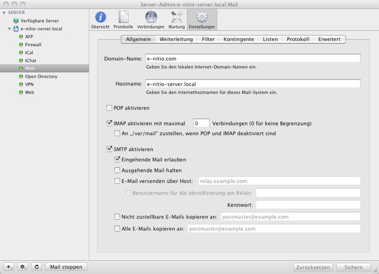Open the Protokolle toolbar icon
This screenshot has height=274, width=379.
(123, 17)
